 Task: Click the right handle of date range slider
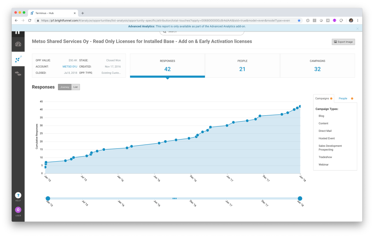300,199
